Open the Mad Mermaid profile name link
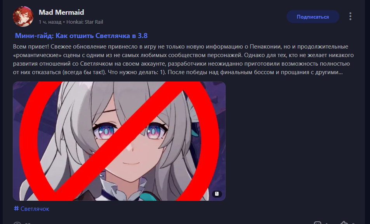The image size is (370, 224). pyautogui.click(x=61, y=12)
